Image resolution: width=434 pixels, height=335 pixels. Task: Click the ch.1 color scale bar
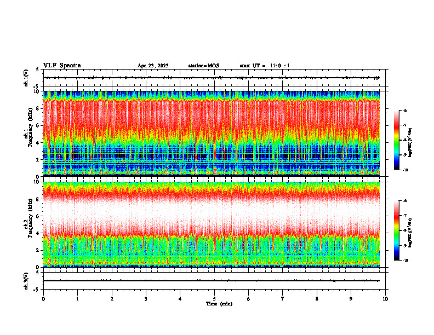pyautogui.click(x=397, y=140)
